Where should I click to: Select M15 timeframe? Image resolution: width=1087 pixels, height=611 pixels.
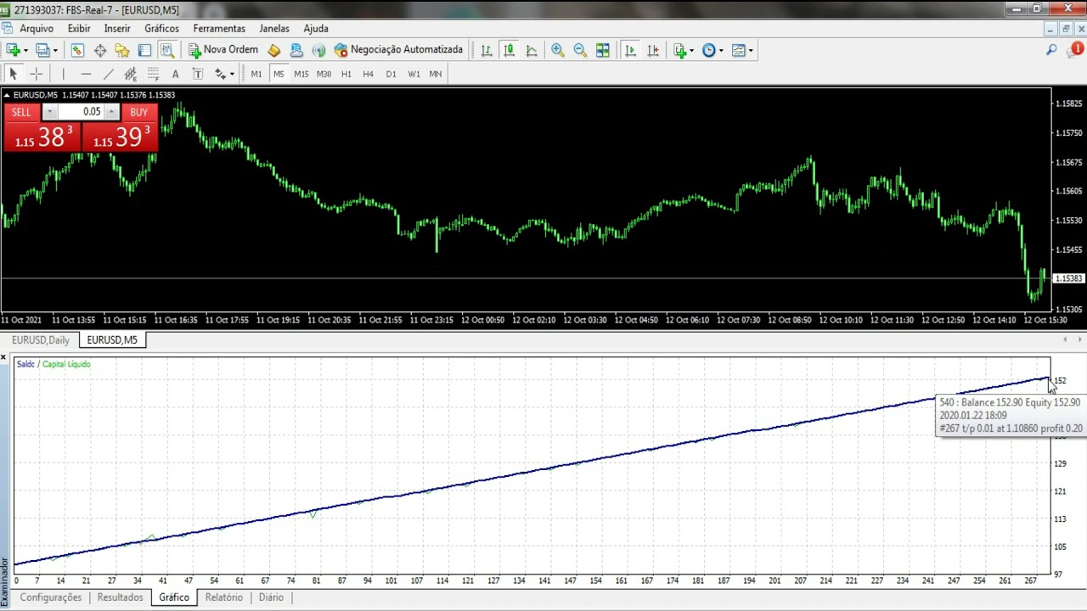coord(301,74)
